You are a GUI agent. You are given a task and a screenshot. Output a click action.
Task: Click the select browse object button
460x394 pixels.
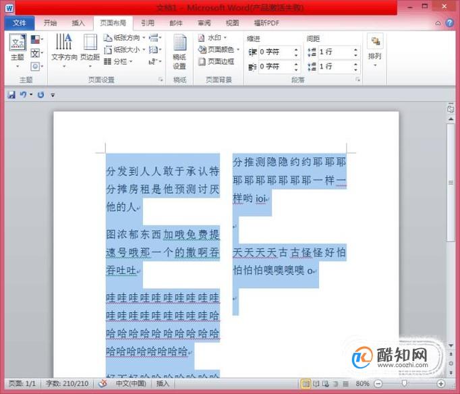451,363
